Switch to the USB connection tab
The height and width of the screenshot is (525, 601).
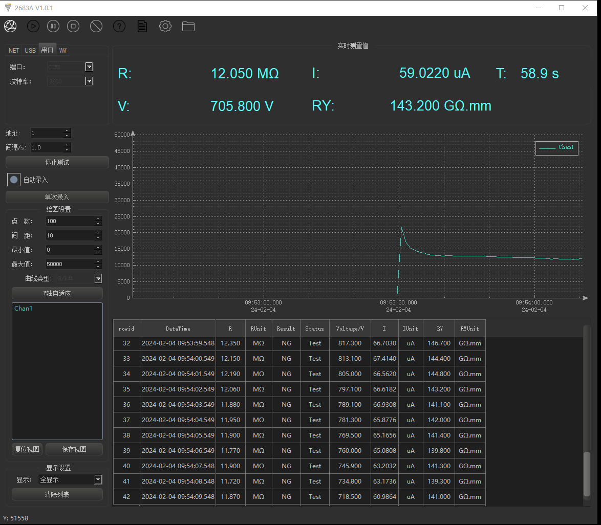click(30, 50)
